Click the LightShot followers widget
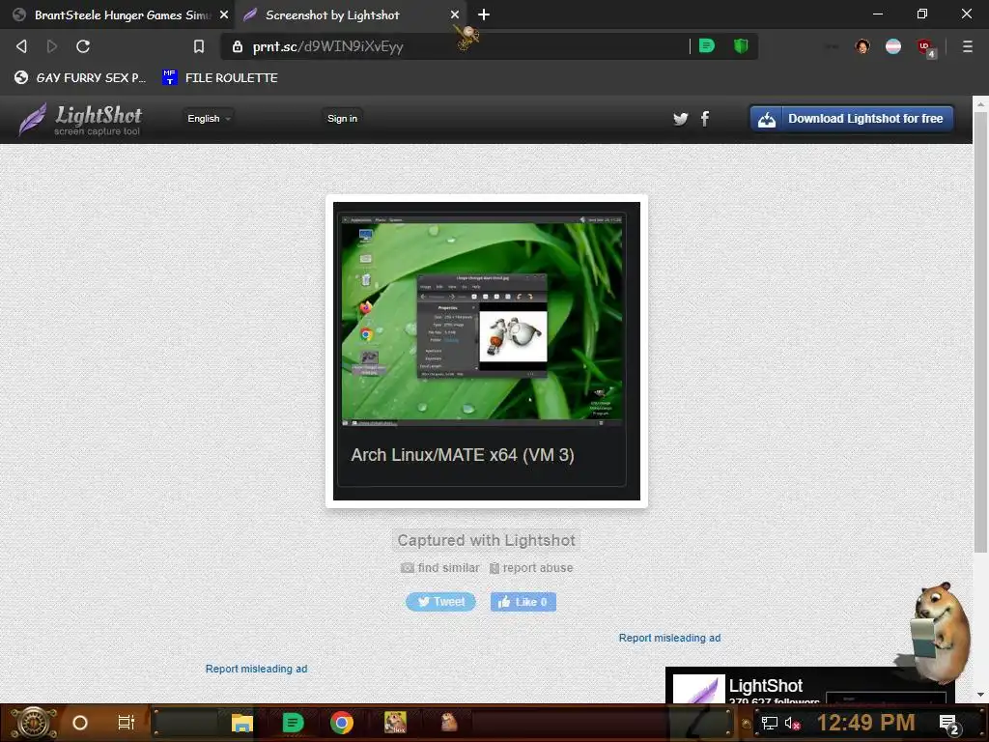The height and width of the screenshot is (742, 989). pos(809,686)
